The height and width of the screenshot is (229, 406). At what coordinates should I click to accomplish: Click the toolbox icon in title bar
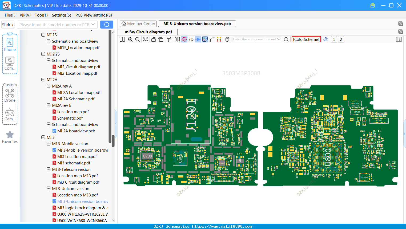pos(373,5)
